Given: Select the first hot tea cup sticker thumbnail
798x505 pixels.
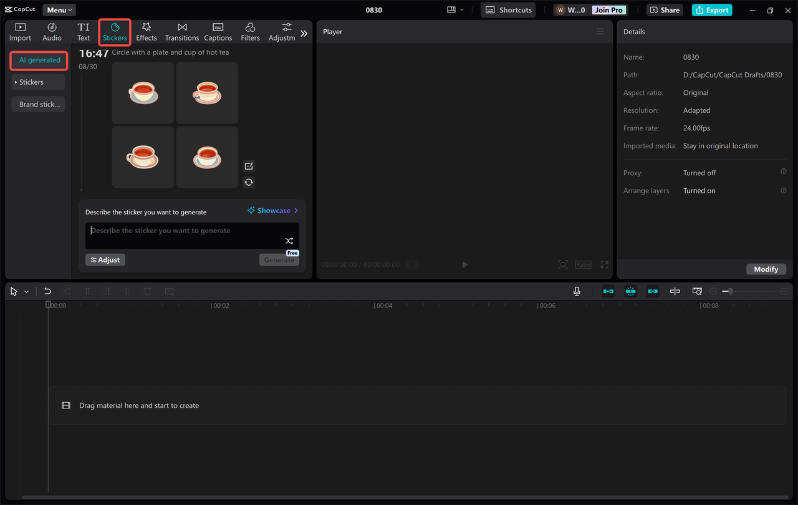Looking at the screenshot, I should coord(143,92).
